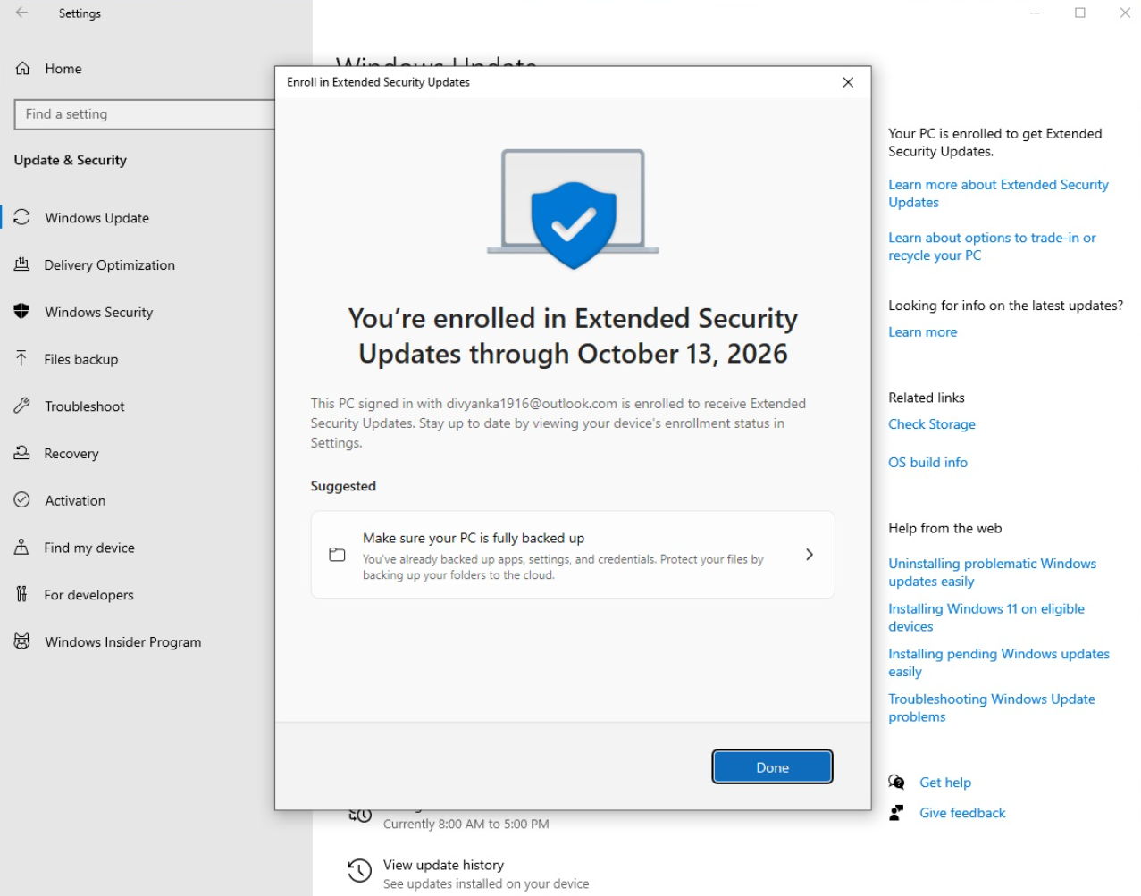Click the Recovery sidebar icon
This screenshot has width=1141, height=896.
click(22, 453)
